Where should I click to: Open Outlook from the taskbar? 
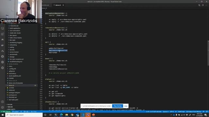coord(77,115)
